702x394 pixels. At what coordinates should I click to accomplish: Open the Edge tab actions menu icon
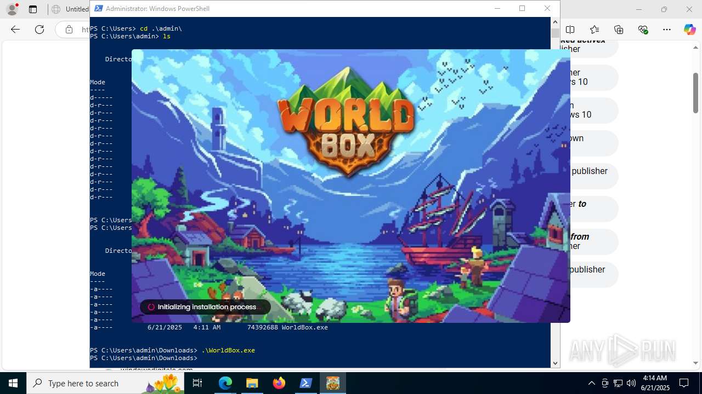[x=33, y=9]
